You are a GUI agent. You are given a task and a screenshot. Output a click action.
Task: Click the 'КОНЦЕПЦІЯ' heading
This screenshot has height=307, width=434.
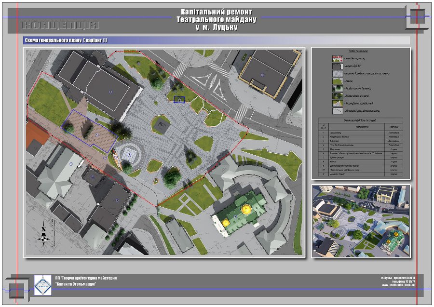point(60,25)
